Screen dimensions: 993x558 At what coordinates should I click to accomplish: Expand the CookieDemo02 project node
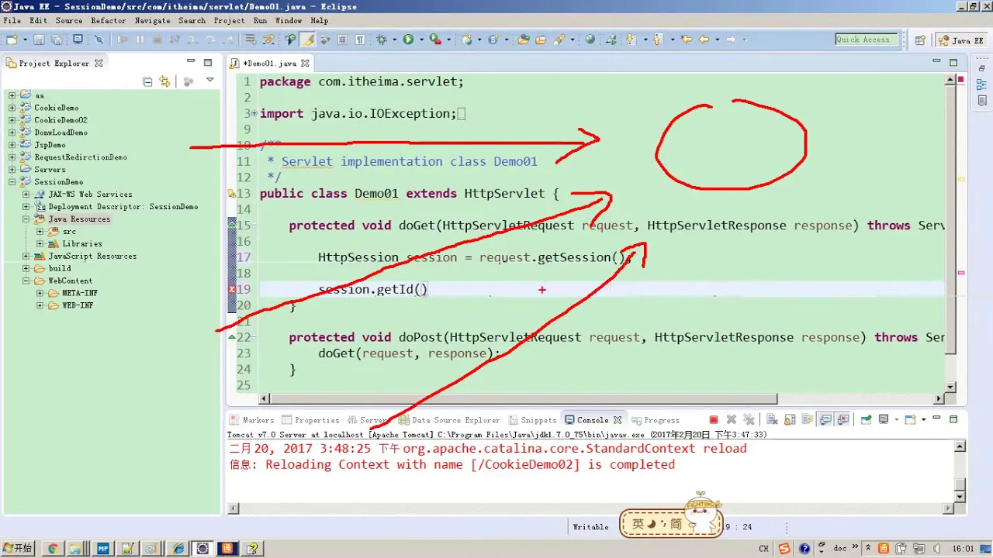(x=12, y=120)
